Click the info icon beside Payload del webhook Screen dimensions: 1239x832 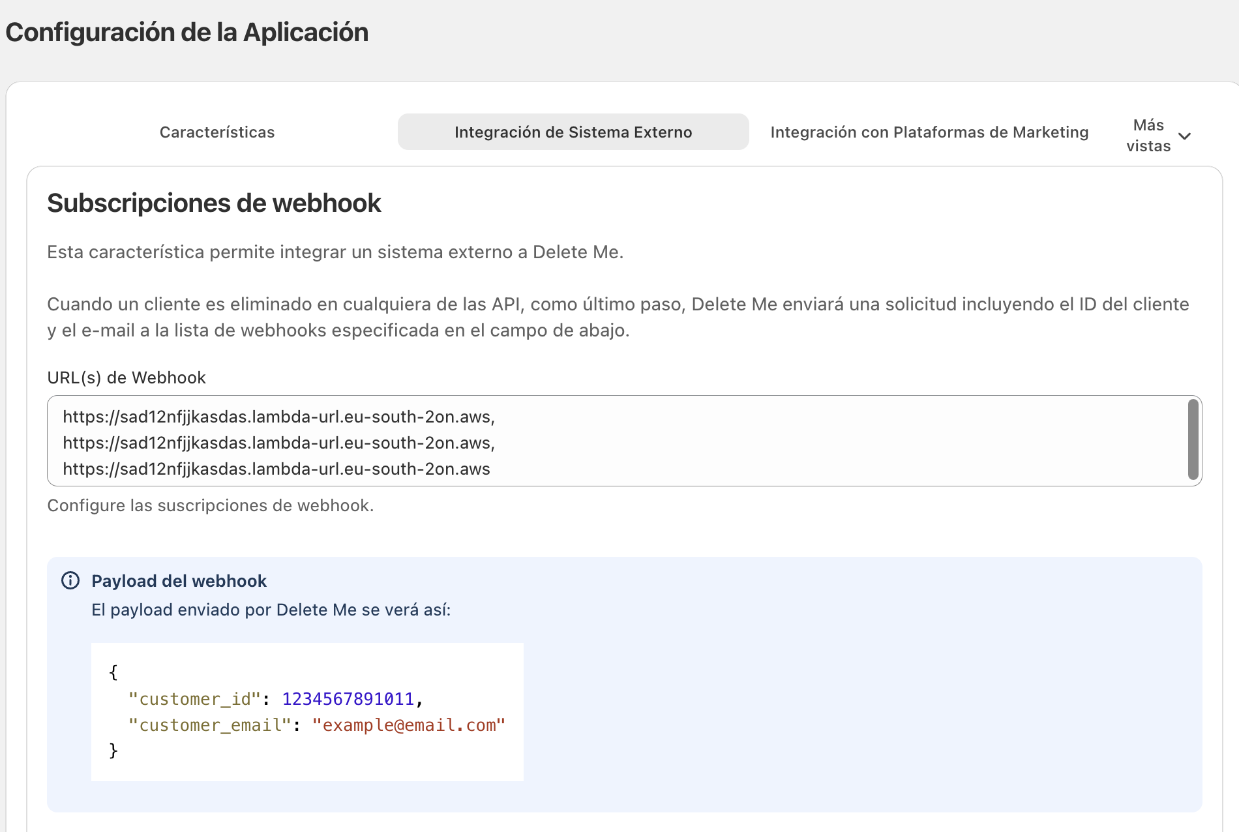(70, 580)
